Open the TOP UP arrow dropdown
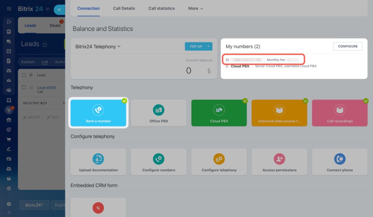Viewport: 373px width, 217px height. coord(208,46)
